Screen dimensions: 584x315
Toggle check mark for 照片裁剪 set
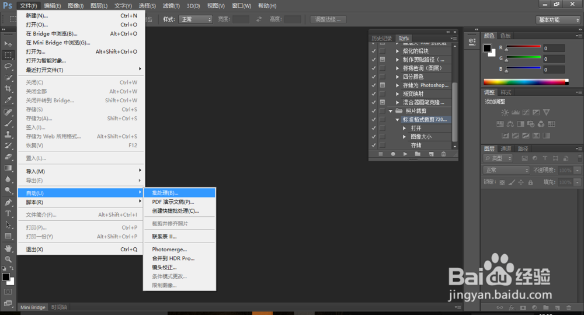(x=374, y=110)
